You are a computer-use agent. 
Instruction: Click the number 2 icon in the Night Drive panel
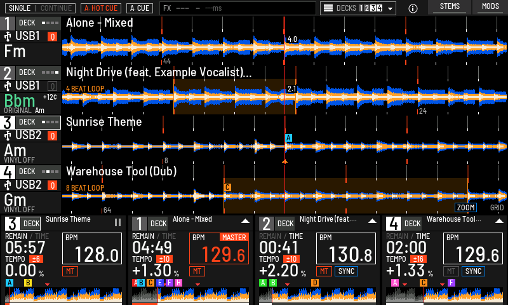(x=266, y=224)
